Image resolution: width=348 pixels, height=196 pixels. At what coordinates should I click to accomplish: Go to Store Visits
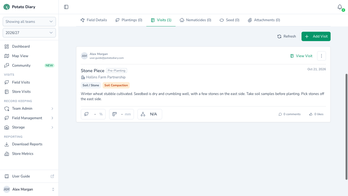pyautogui.click(x=29, y=92)
